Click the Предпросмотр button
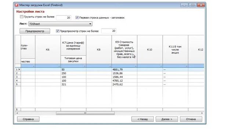 [x=35, y=31]
